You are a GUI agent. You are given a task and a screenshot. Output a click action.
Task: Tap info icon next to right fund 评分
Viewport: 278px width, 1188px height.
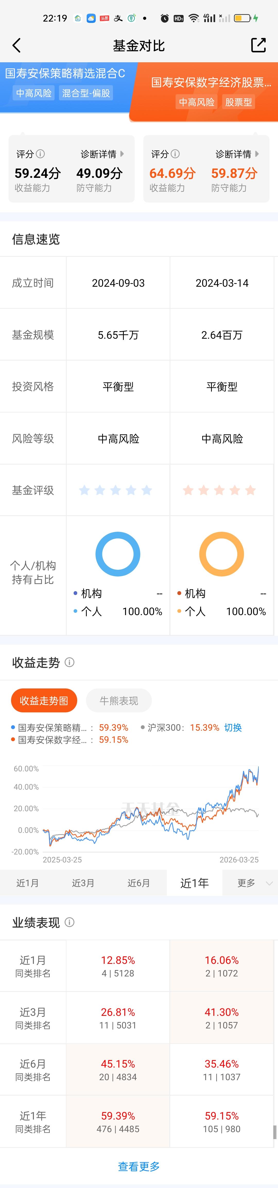(176, 154)
